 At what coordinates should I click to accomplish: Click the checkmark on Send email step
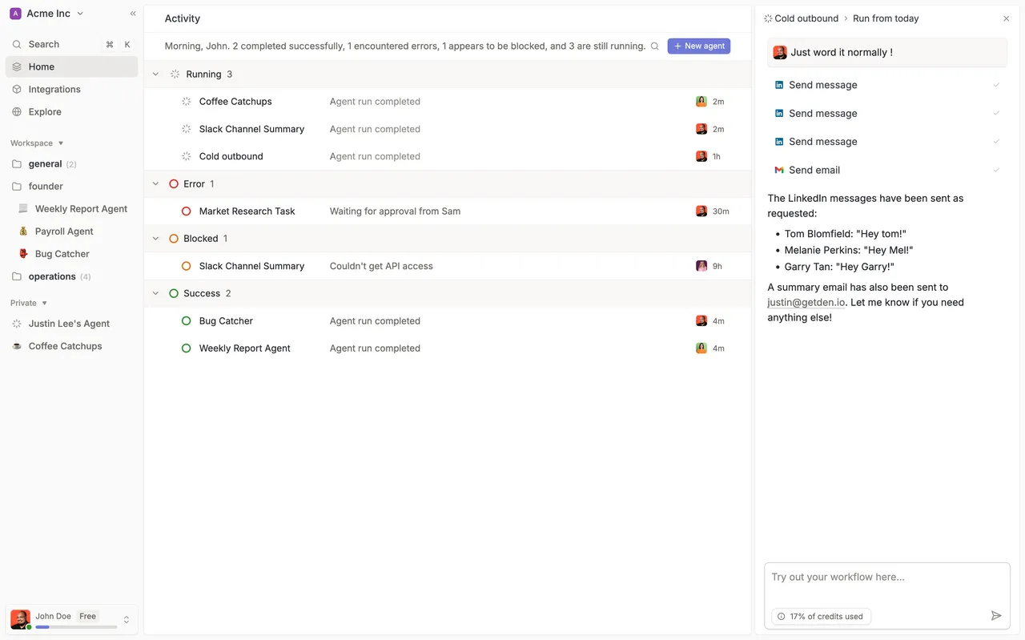tap(996, 170)
